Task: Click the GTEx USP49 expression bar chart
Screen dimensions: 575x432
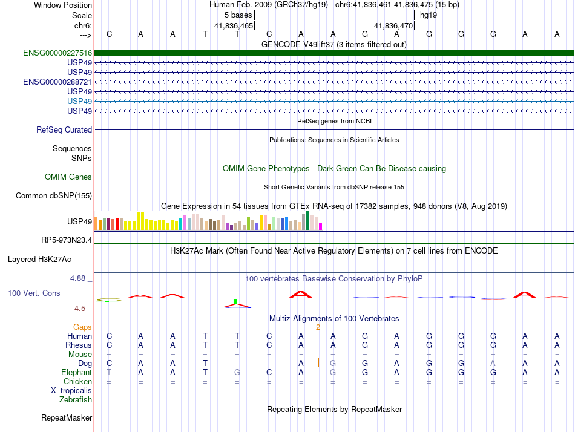Action: click(x=208, y=220)
